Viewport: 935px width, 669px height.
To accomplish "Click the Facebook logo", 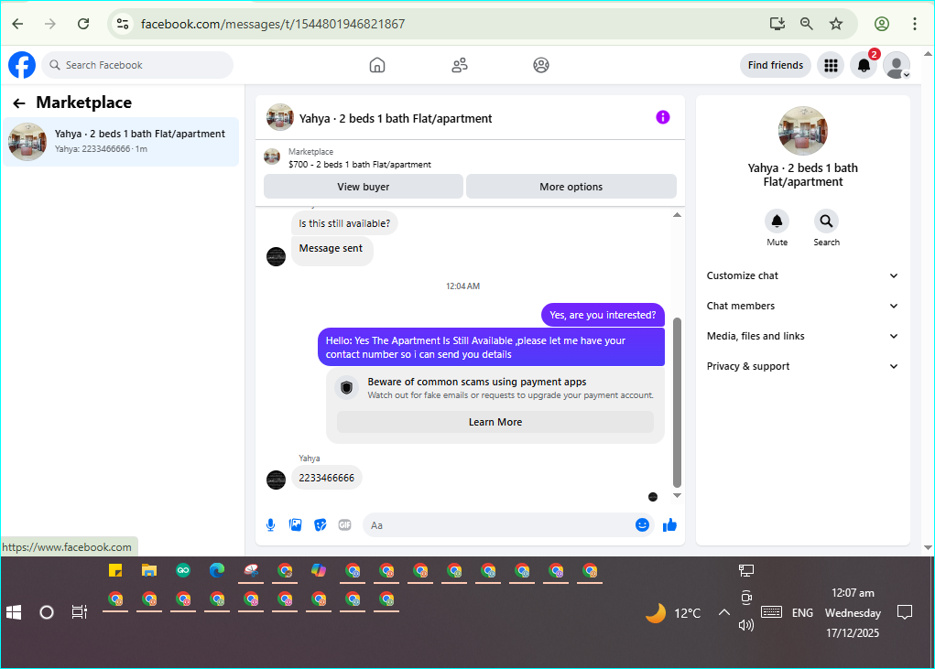I will (x=22, y=65).
